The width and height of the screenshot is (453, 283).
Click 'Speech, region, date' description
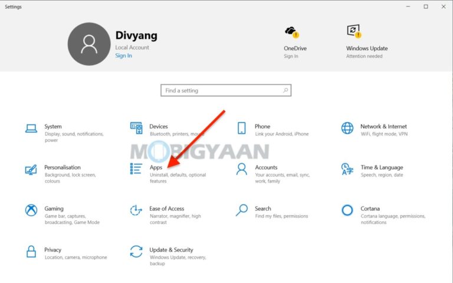coord(382,175)
